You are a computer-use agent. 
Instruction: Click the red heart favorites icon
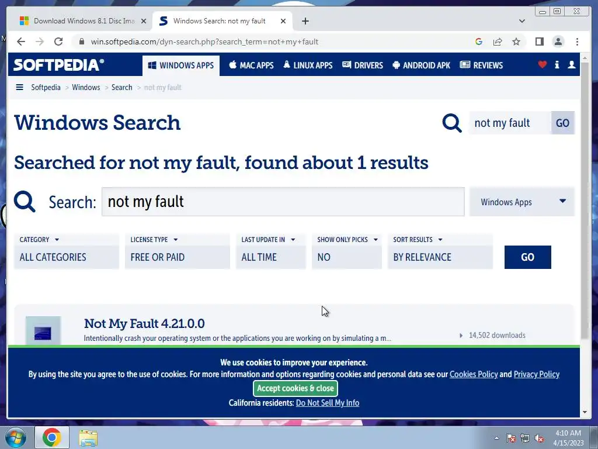pyautogui.click(x=543, y=64)
